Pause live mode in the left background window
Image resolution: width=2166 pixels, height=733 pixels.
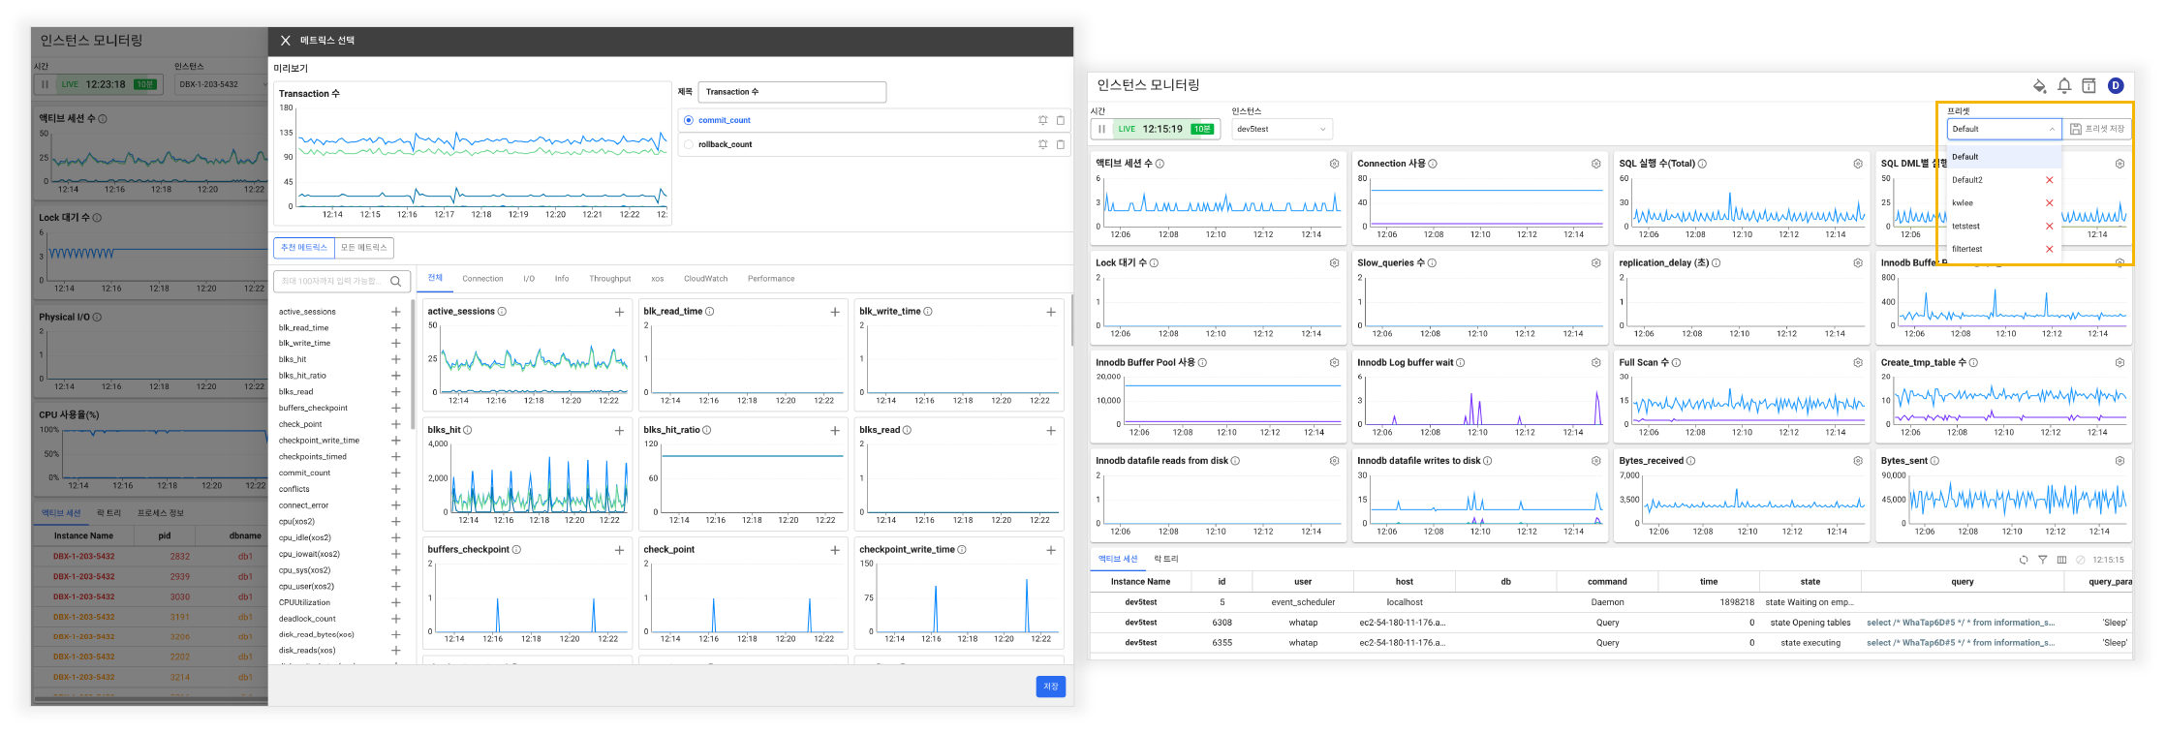click(46, 84)
